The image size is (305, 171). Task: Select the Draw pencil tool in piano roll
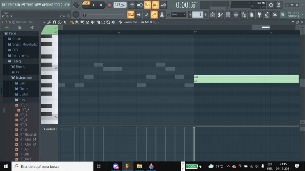(x=72, y=22)
